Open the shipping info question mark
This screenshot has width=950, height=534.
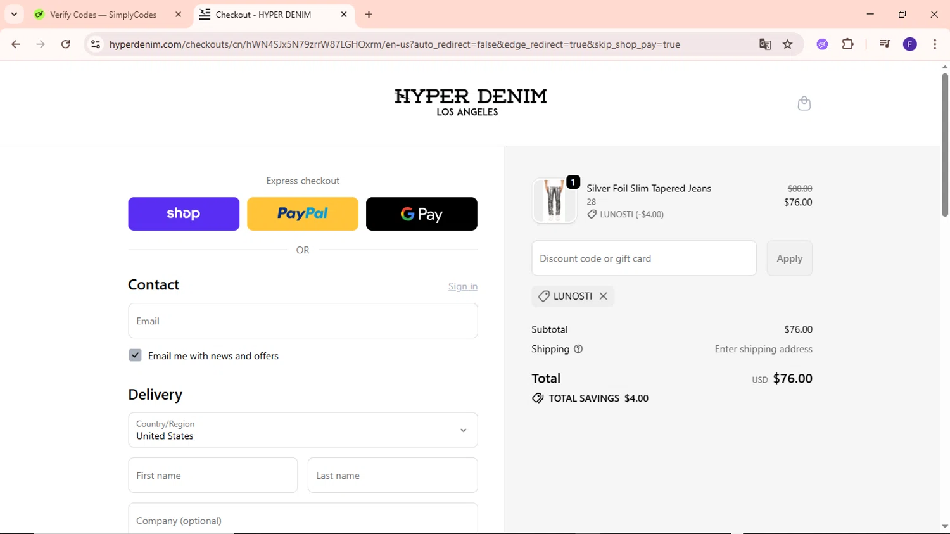pos(578,349)
